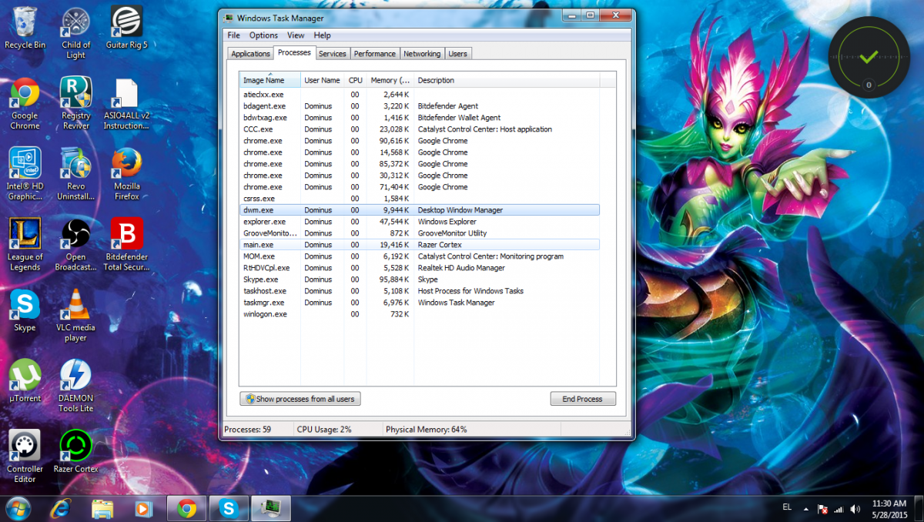This screenshot has width=924, height=522.
Task: Select the ASIO4ALL v2 Instruction file icon
Action: click(126, 103)
